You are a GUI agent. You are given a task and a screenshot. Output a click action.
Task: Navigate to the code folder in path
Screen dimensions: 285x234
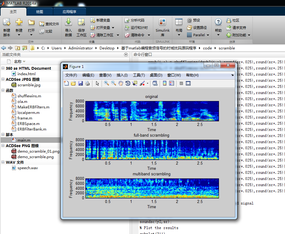(x=207, y=48)
